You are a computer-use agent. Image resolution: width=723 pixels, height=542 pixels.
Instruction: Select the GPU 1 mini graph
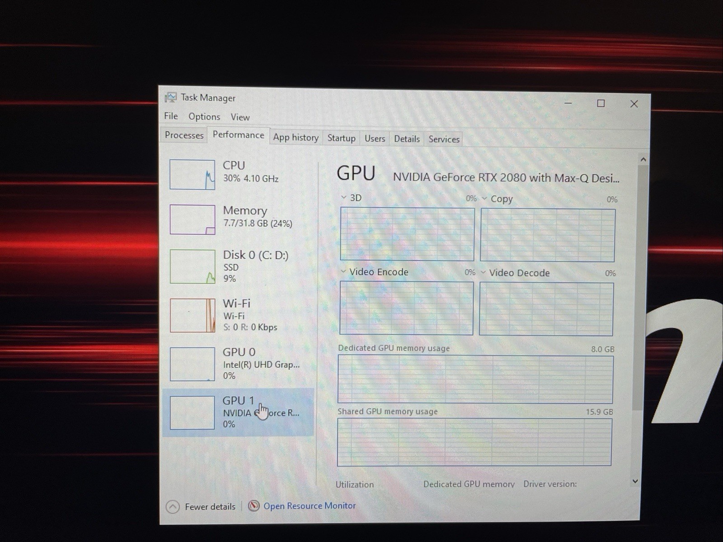pyautogui.click(x=192, y=413)
